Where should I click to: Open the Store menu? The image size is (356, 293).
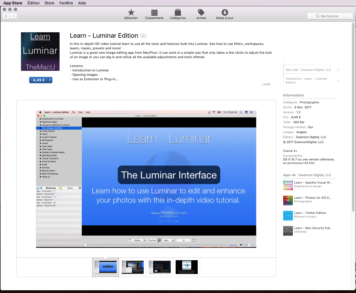49,3
